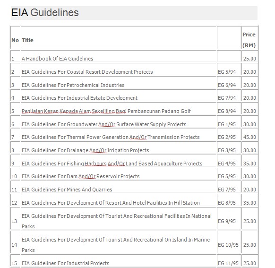
Task: Select EIA Guidelines For Industrial Projects title
Action: point(65,263)
